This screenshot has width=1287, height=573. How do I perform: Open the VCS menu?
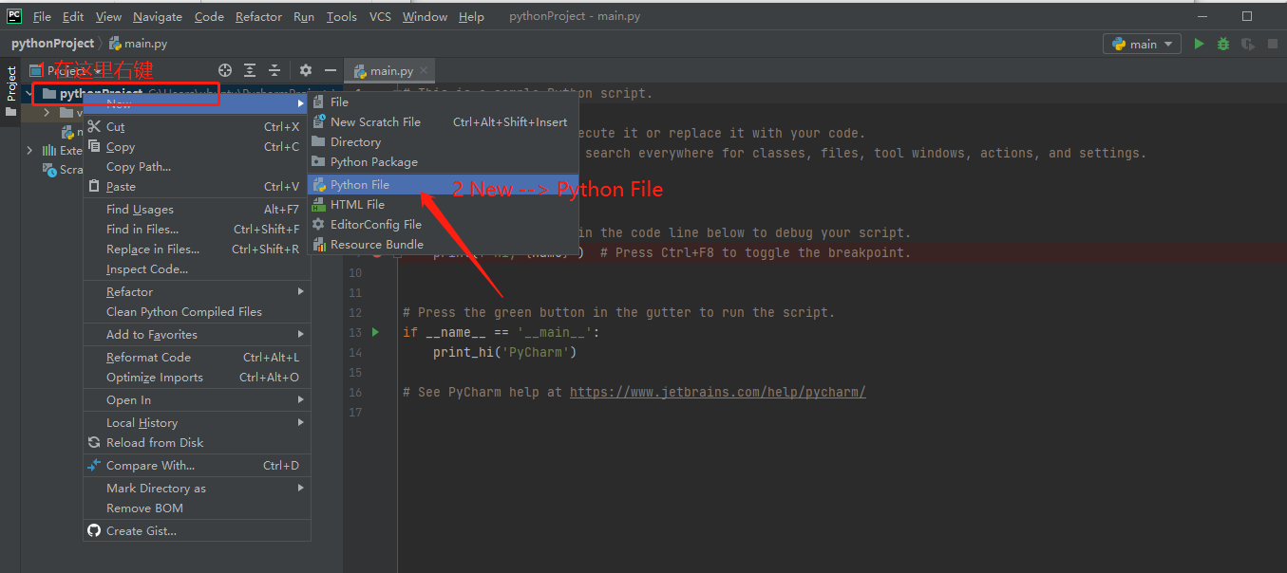(x=380, y=17)
